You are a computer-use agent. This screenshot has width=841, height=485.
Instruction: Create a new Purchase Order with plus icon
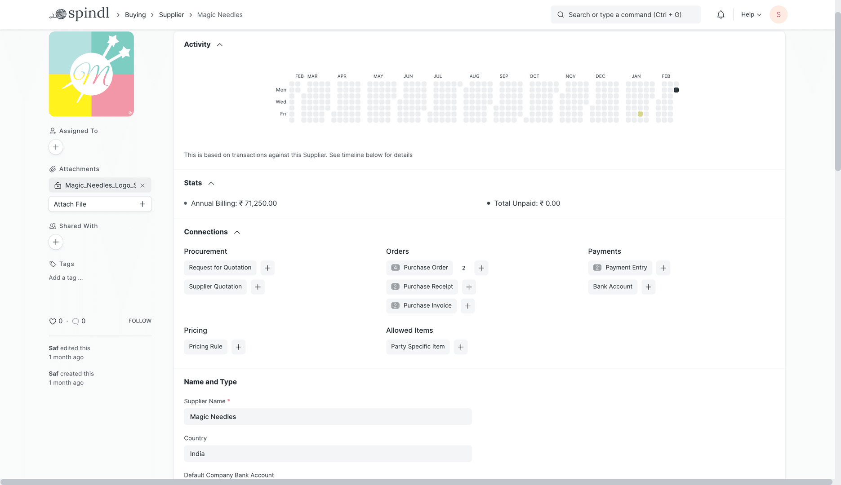point(481,268)
